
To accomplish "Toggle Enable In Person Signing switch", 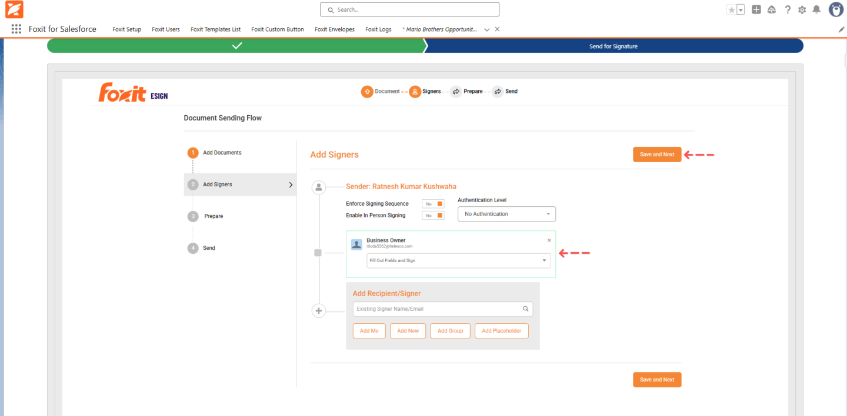I will 433,216.
